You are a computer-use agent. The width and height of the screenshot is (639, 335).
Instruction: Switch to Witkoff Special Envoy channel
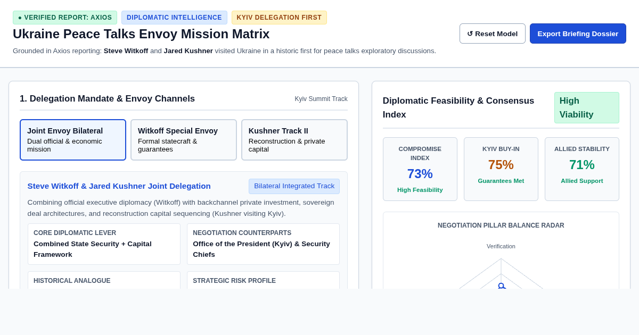pos(184,140)
